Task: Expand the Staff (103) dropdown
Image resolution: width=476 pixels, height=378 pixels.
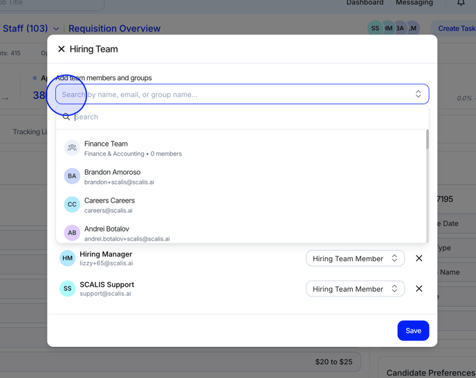Action: pos(56,29)
